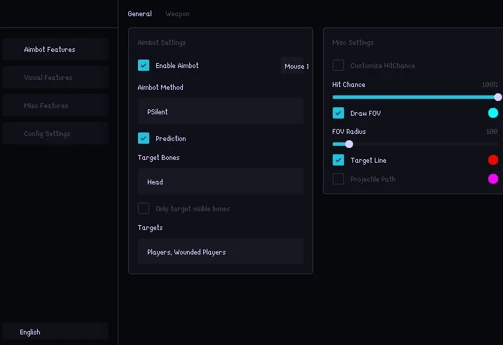The height and width of the screenshot is (345, 503).
Task: Toggle the Prediction checkbox
Action: point(144,138)
